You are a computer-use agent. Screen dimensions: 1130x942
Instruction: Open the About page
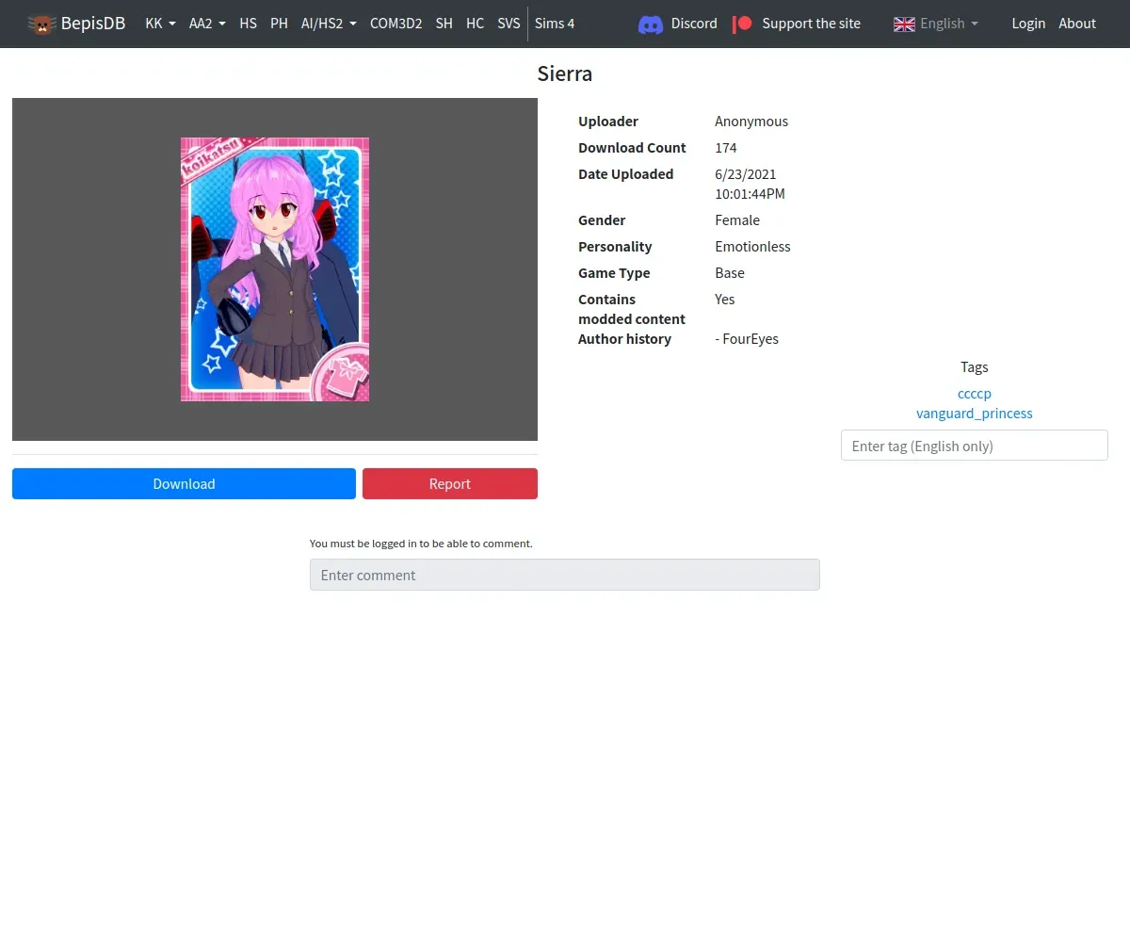pos(1077,24)
